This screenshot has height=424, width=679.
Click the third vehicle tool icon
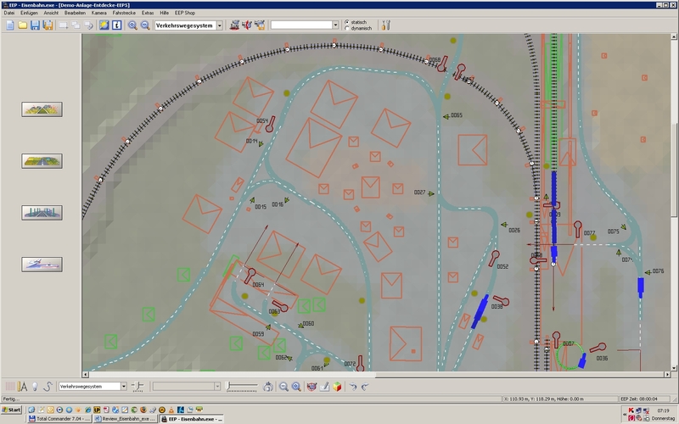260,25
